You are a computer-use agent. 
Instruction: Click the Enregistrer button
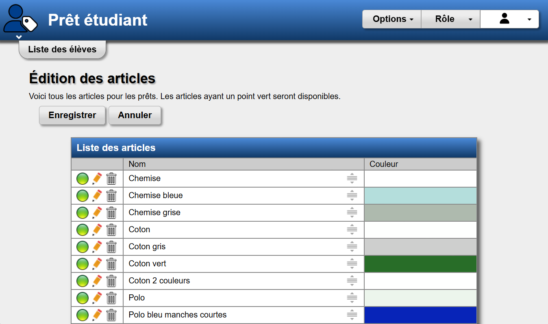(72, 115)
